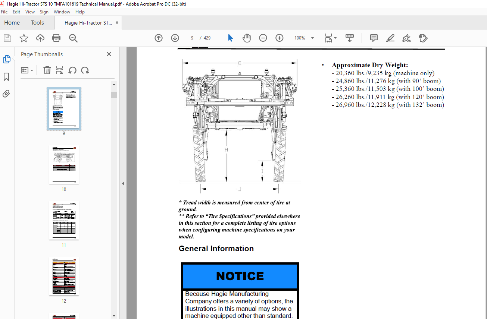This screenshot has width=487, height=319.
Task: Click the stamp tool icon
Action: click(x=423, y=38)
